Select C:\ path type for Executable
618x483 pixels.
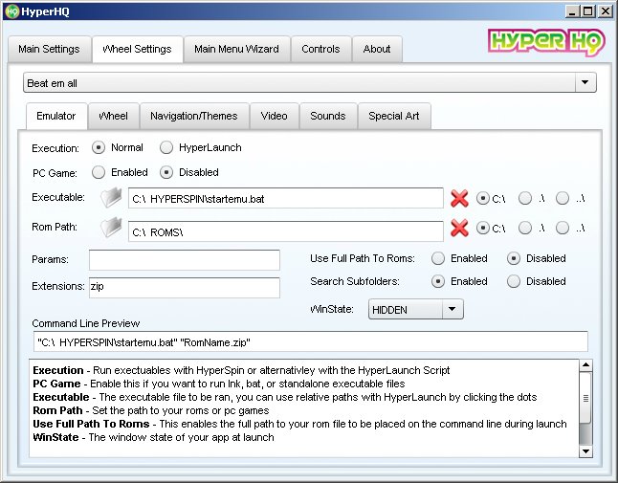pos(483,198)
